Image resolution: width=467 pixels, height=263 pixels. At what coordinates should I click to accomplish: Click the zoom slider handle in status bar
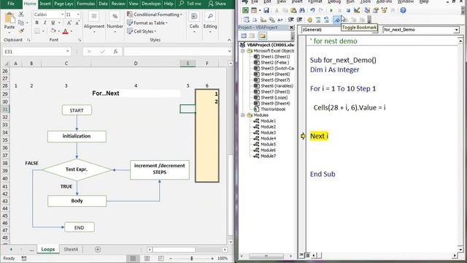coord(191,258)
